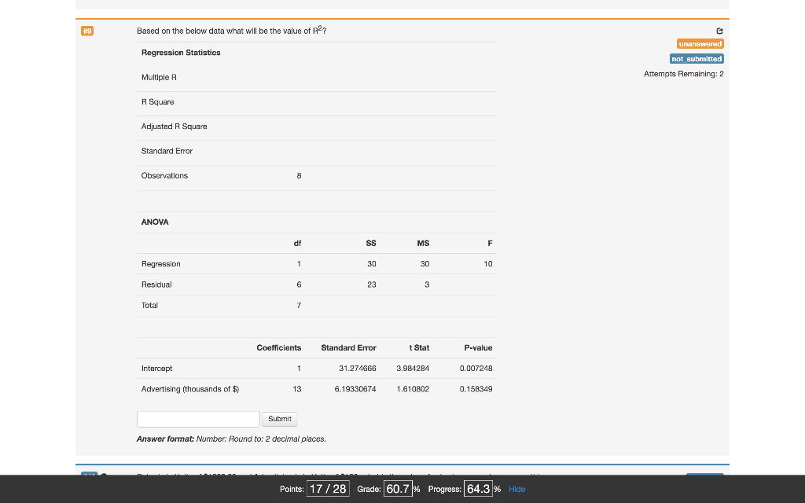Click the #9 question number badge
805x503 pixels.
(x=86, y=31)
